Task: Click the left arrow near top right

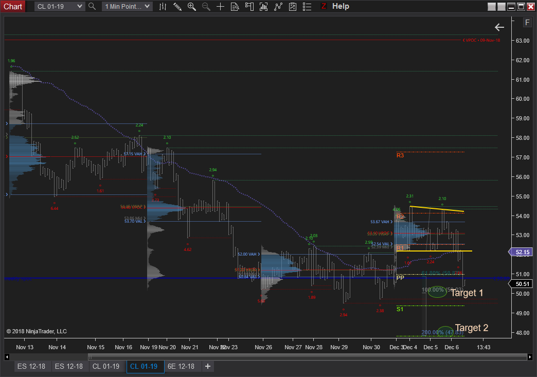Action: (499, 27)
